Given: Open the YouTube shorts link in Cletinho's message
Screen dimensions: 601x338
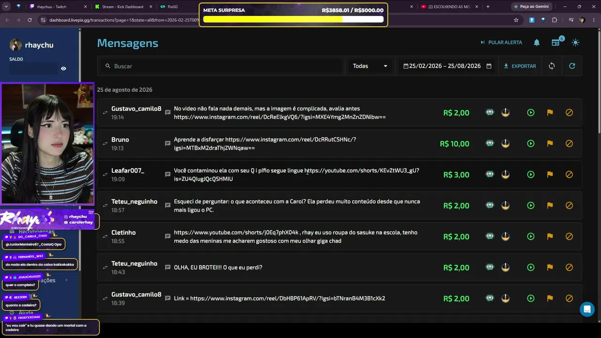Looking at the screenshot, I should 236,232.
